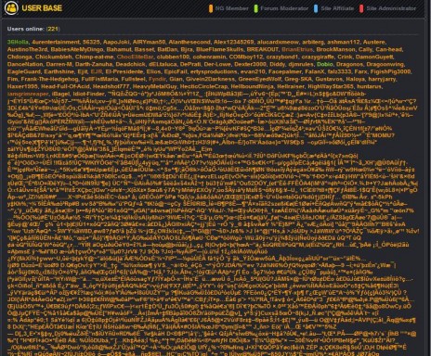Select the alucardxmeow username
Screen dimensions: 431x356
278,42
